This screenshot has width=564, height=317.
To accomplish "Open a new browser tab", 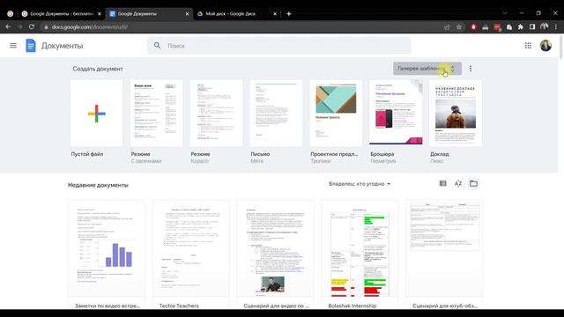I will [289, 14].
